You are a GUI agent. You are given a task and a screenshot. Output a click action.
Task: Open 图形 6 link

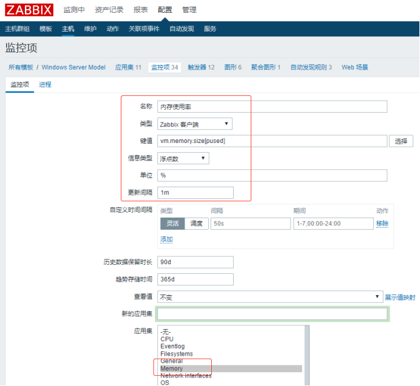click(x=233, y=67)
